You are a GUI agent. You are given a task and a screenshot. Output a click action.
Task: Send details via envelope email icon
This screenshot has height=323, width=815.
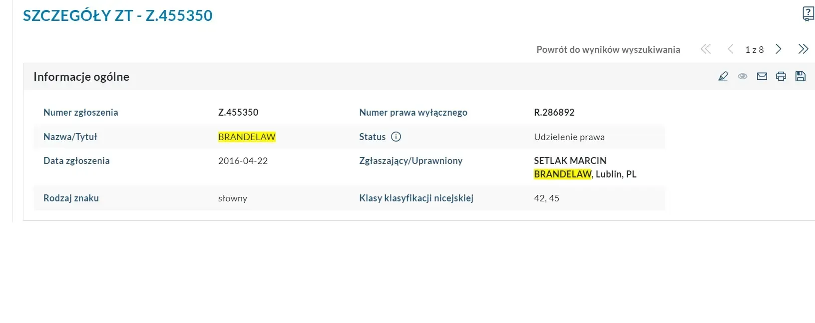pyautogui.click(x=762, y=76)
